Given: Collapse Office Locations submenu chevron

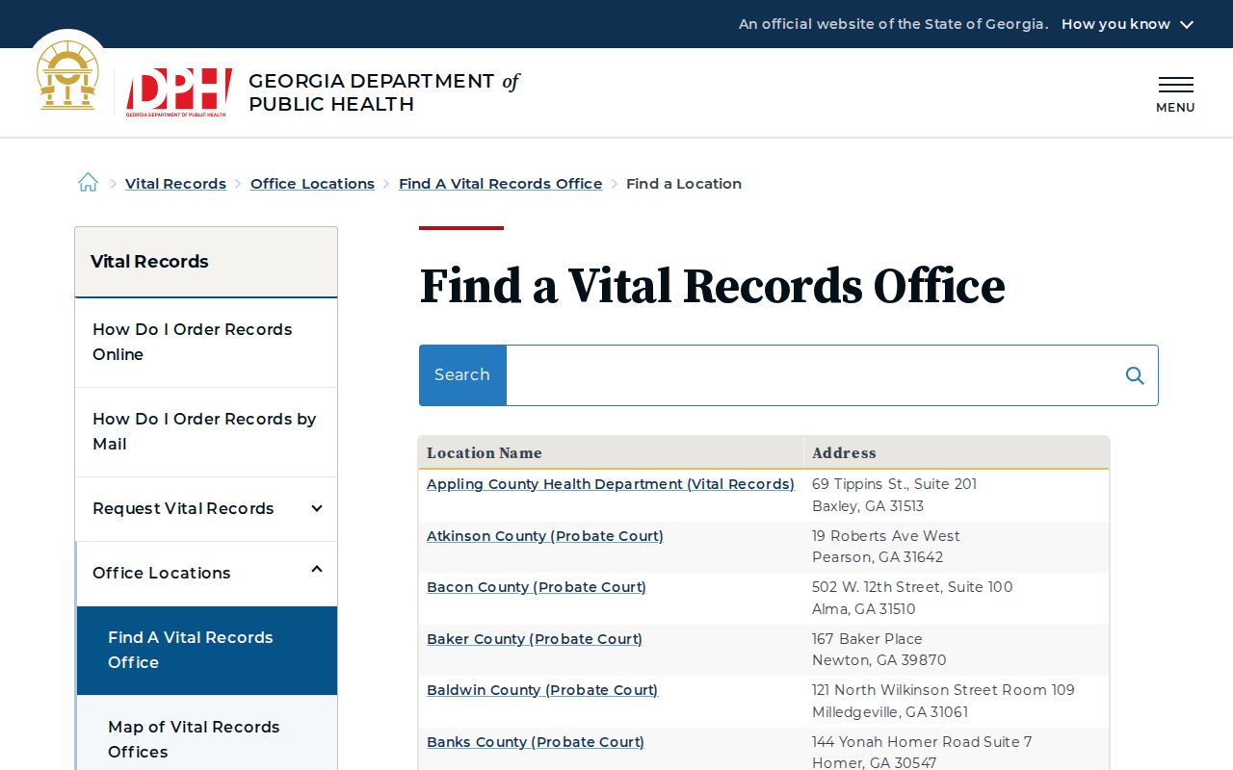Looking at the screenshot, I should coord(316,570).
